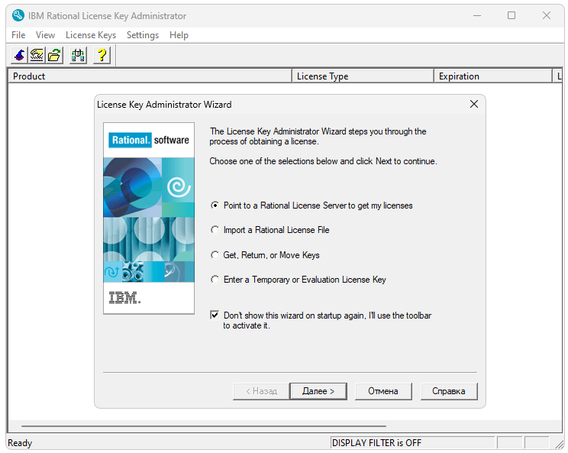Image resolution: width=568 pixels, height=453 pixels.
Task: Open the License Keys menu
Action: point(91,35)
